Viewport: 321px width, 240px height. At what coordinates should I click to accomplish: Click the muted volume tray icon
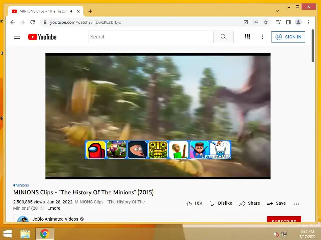click(276, 234)
